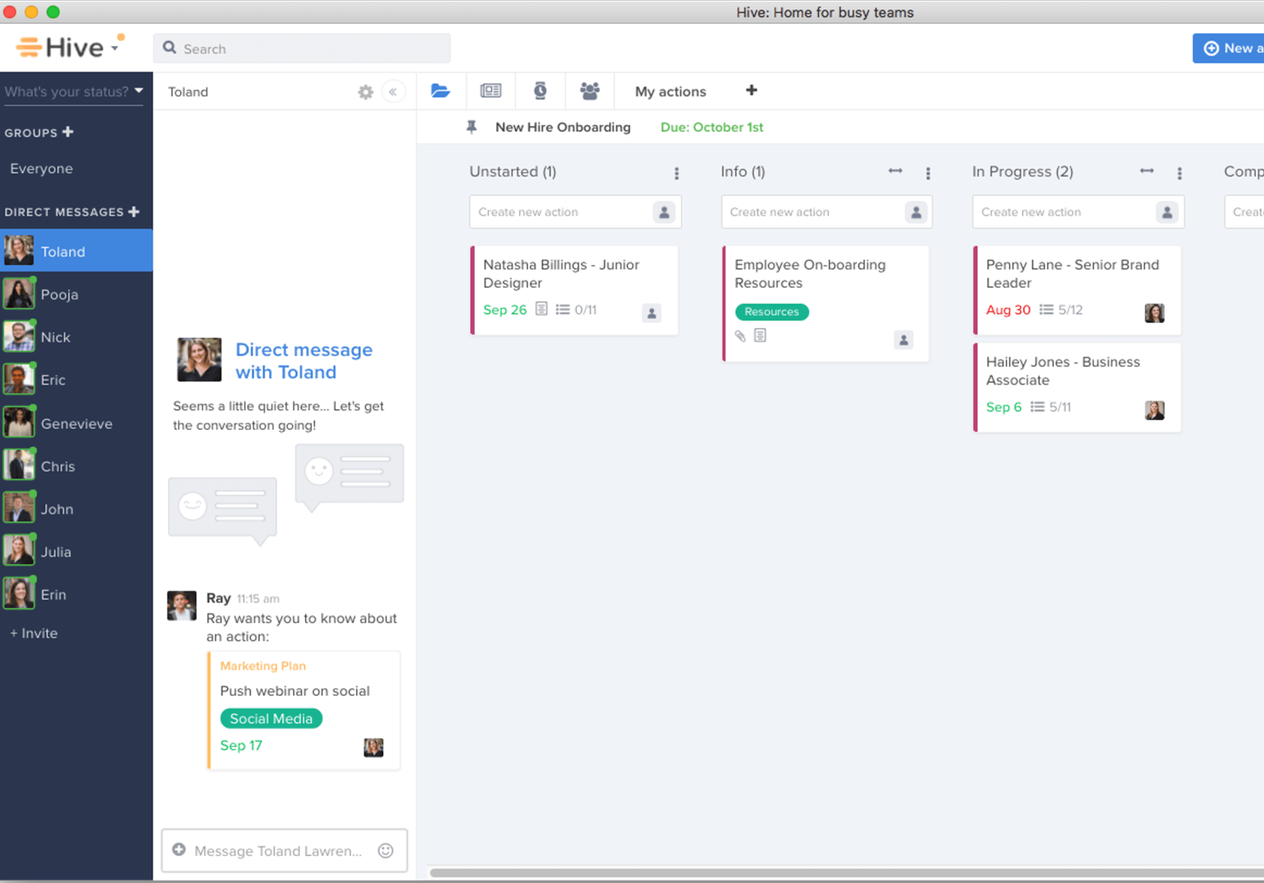Open the projects folder tab icon
The height and width of the screenshot is (883, 1264).
(440, 91)
